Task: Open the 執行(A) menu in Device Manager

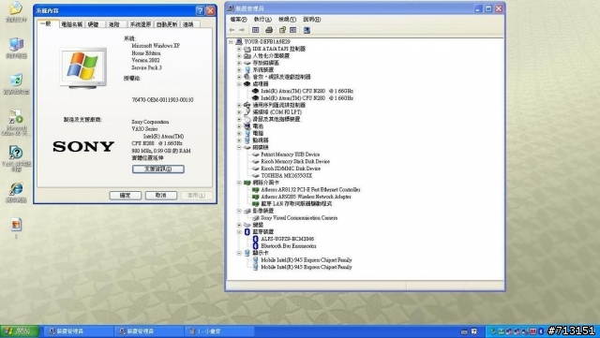Action: click(262, 19)
